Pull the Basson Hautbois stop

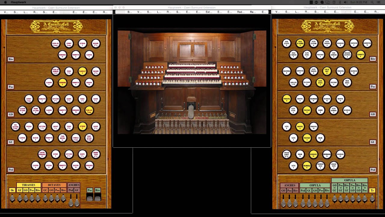click(x=347, y=55)
